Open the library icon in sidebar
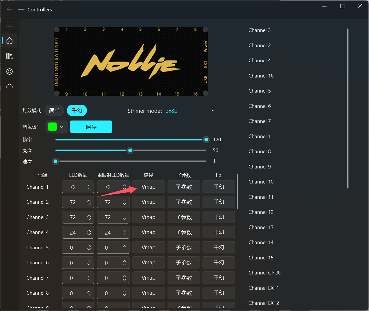This screenshot has width=369, height=311. pos(10,56)
